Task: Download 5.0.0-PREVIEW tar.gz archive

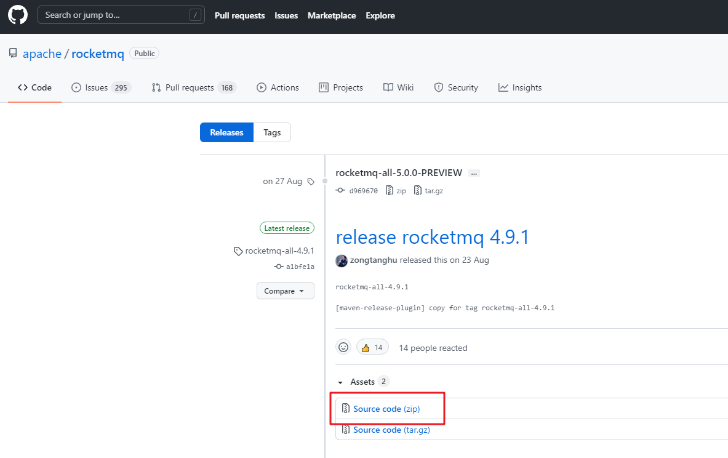Action: (428, 190)
